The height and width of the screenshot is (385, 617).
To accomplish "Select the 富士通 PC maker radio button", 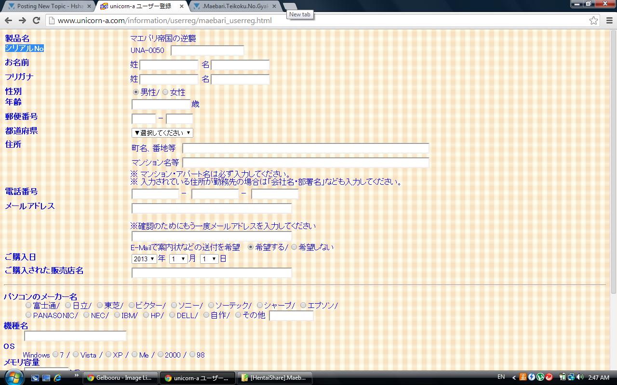I will tap(28, 305).
